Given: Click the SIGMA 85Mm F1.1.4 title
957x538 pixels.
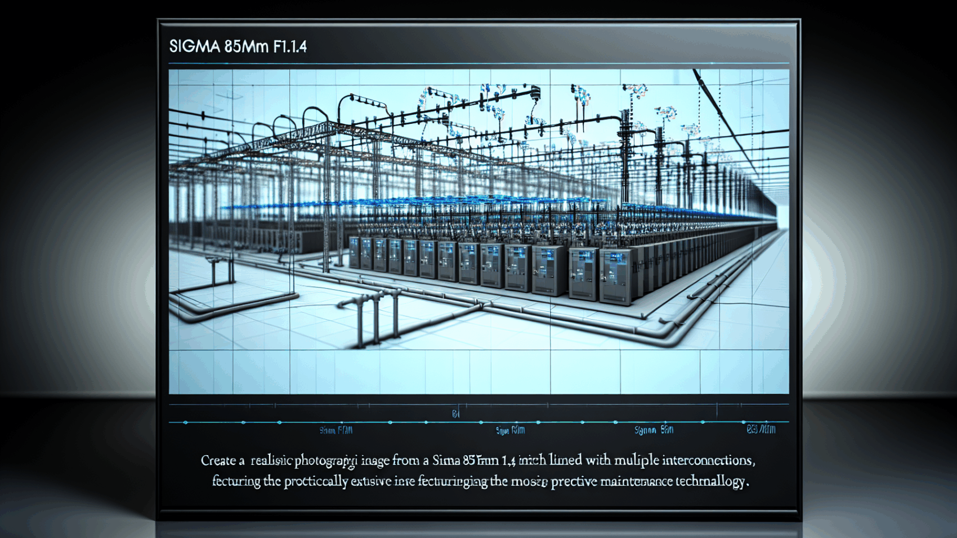Looking at the screenshot, I should pyautogui.click(x=238, y=46).
